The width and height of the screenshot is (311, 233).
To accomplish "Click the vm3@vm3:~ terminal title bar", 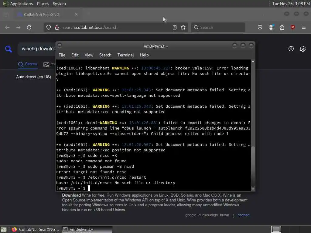I will point(156,46).
